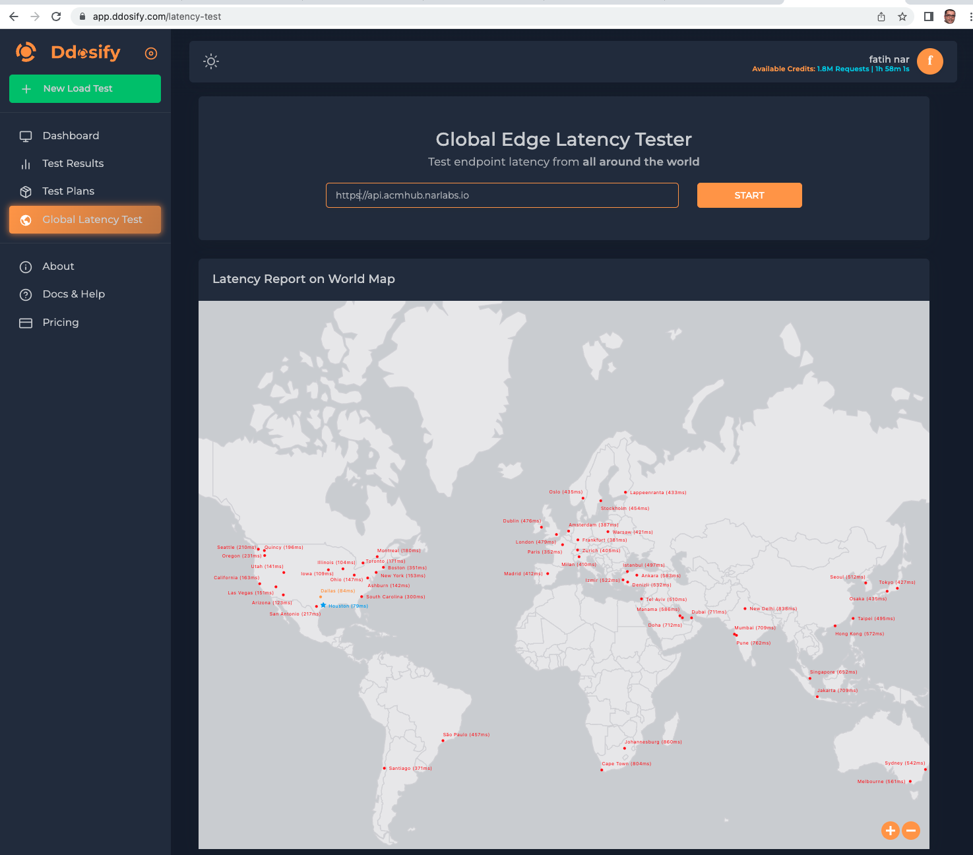
Task: Toggle light mode with the sun icon
Action: [211, 62]
